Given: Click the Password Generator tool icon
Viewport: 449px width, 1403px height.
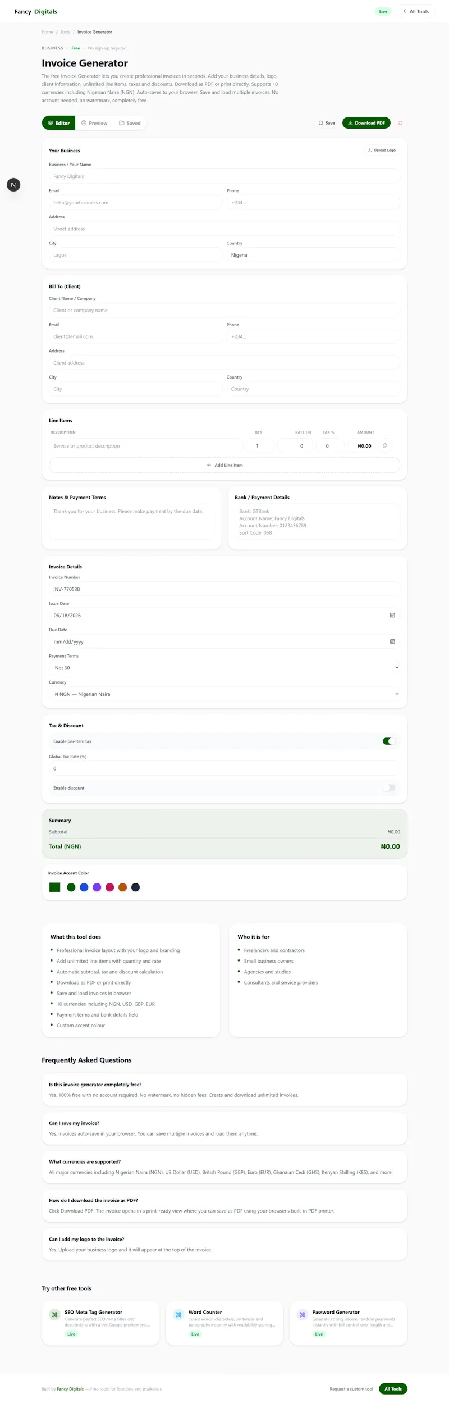Looking at the screenshot, I should click(x=303, y=1314).
